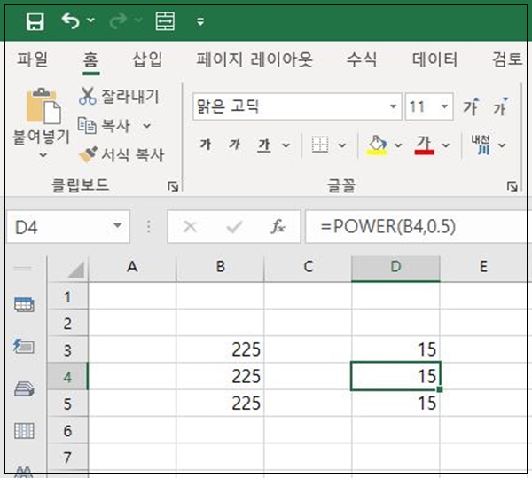Open the 파일 tab
This screenshot has width=532, height=478.
click(32, 59)
